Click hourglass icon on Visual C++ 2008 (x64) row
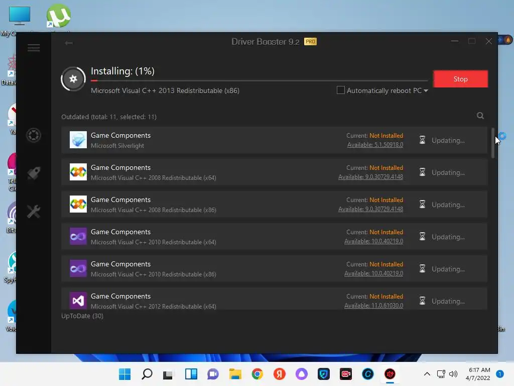Image resolution: width=514 pixels, height=386 pixels. (422, 172)
